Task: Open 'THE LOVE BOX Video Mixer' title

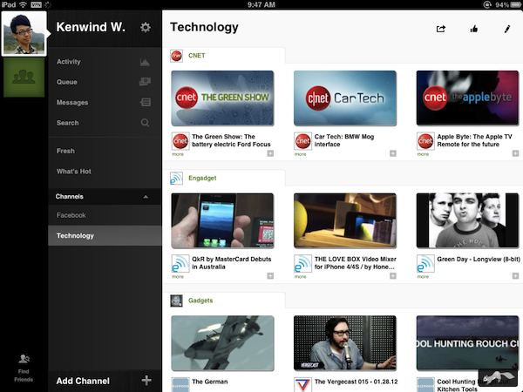Action: pyautogui.click(x=356, y=263)
